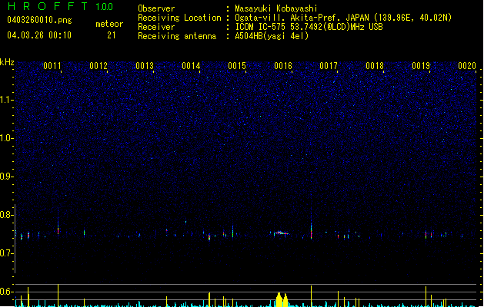
Task: Select the filename 0403260010.png
Action: (39, 20)
